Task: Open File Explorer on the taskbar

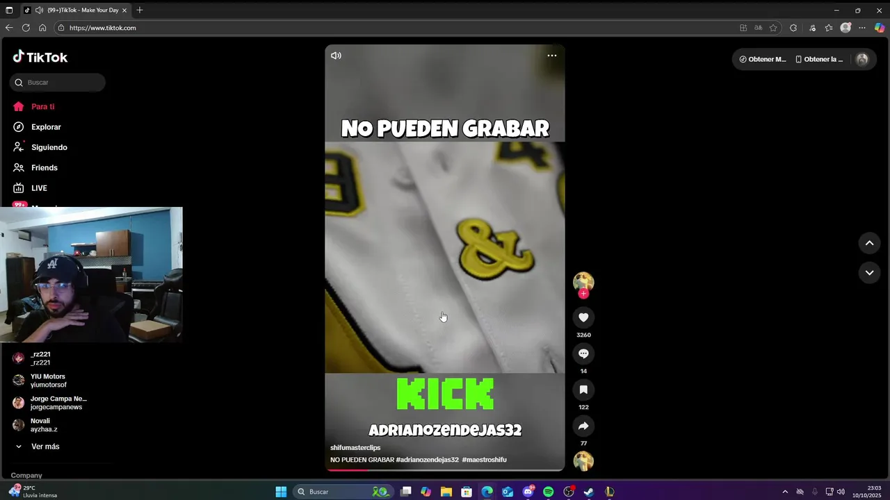Action: coord(446,492)
